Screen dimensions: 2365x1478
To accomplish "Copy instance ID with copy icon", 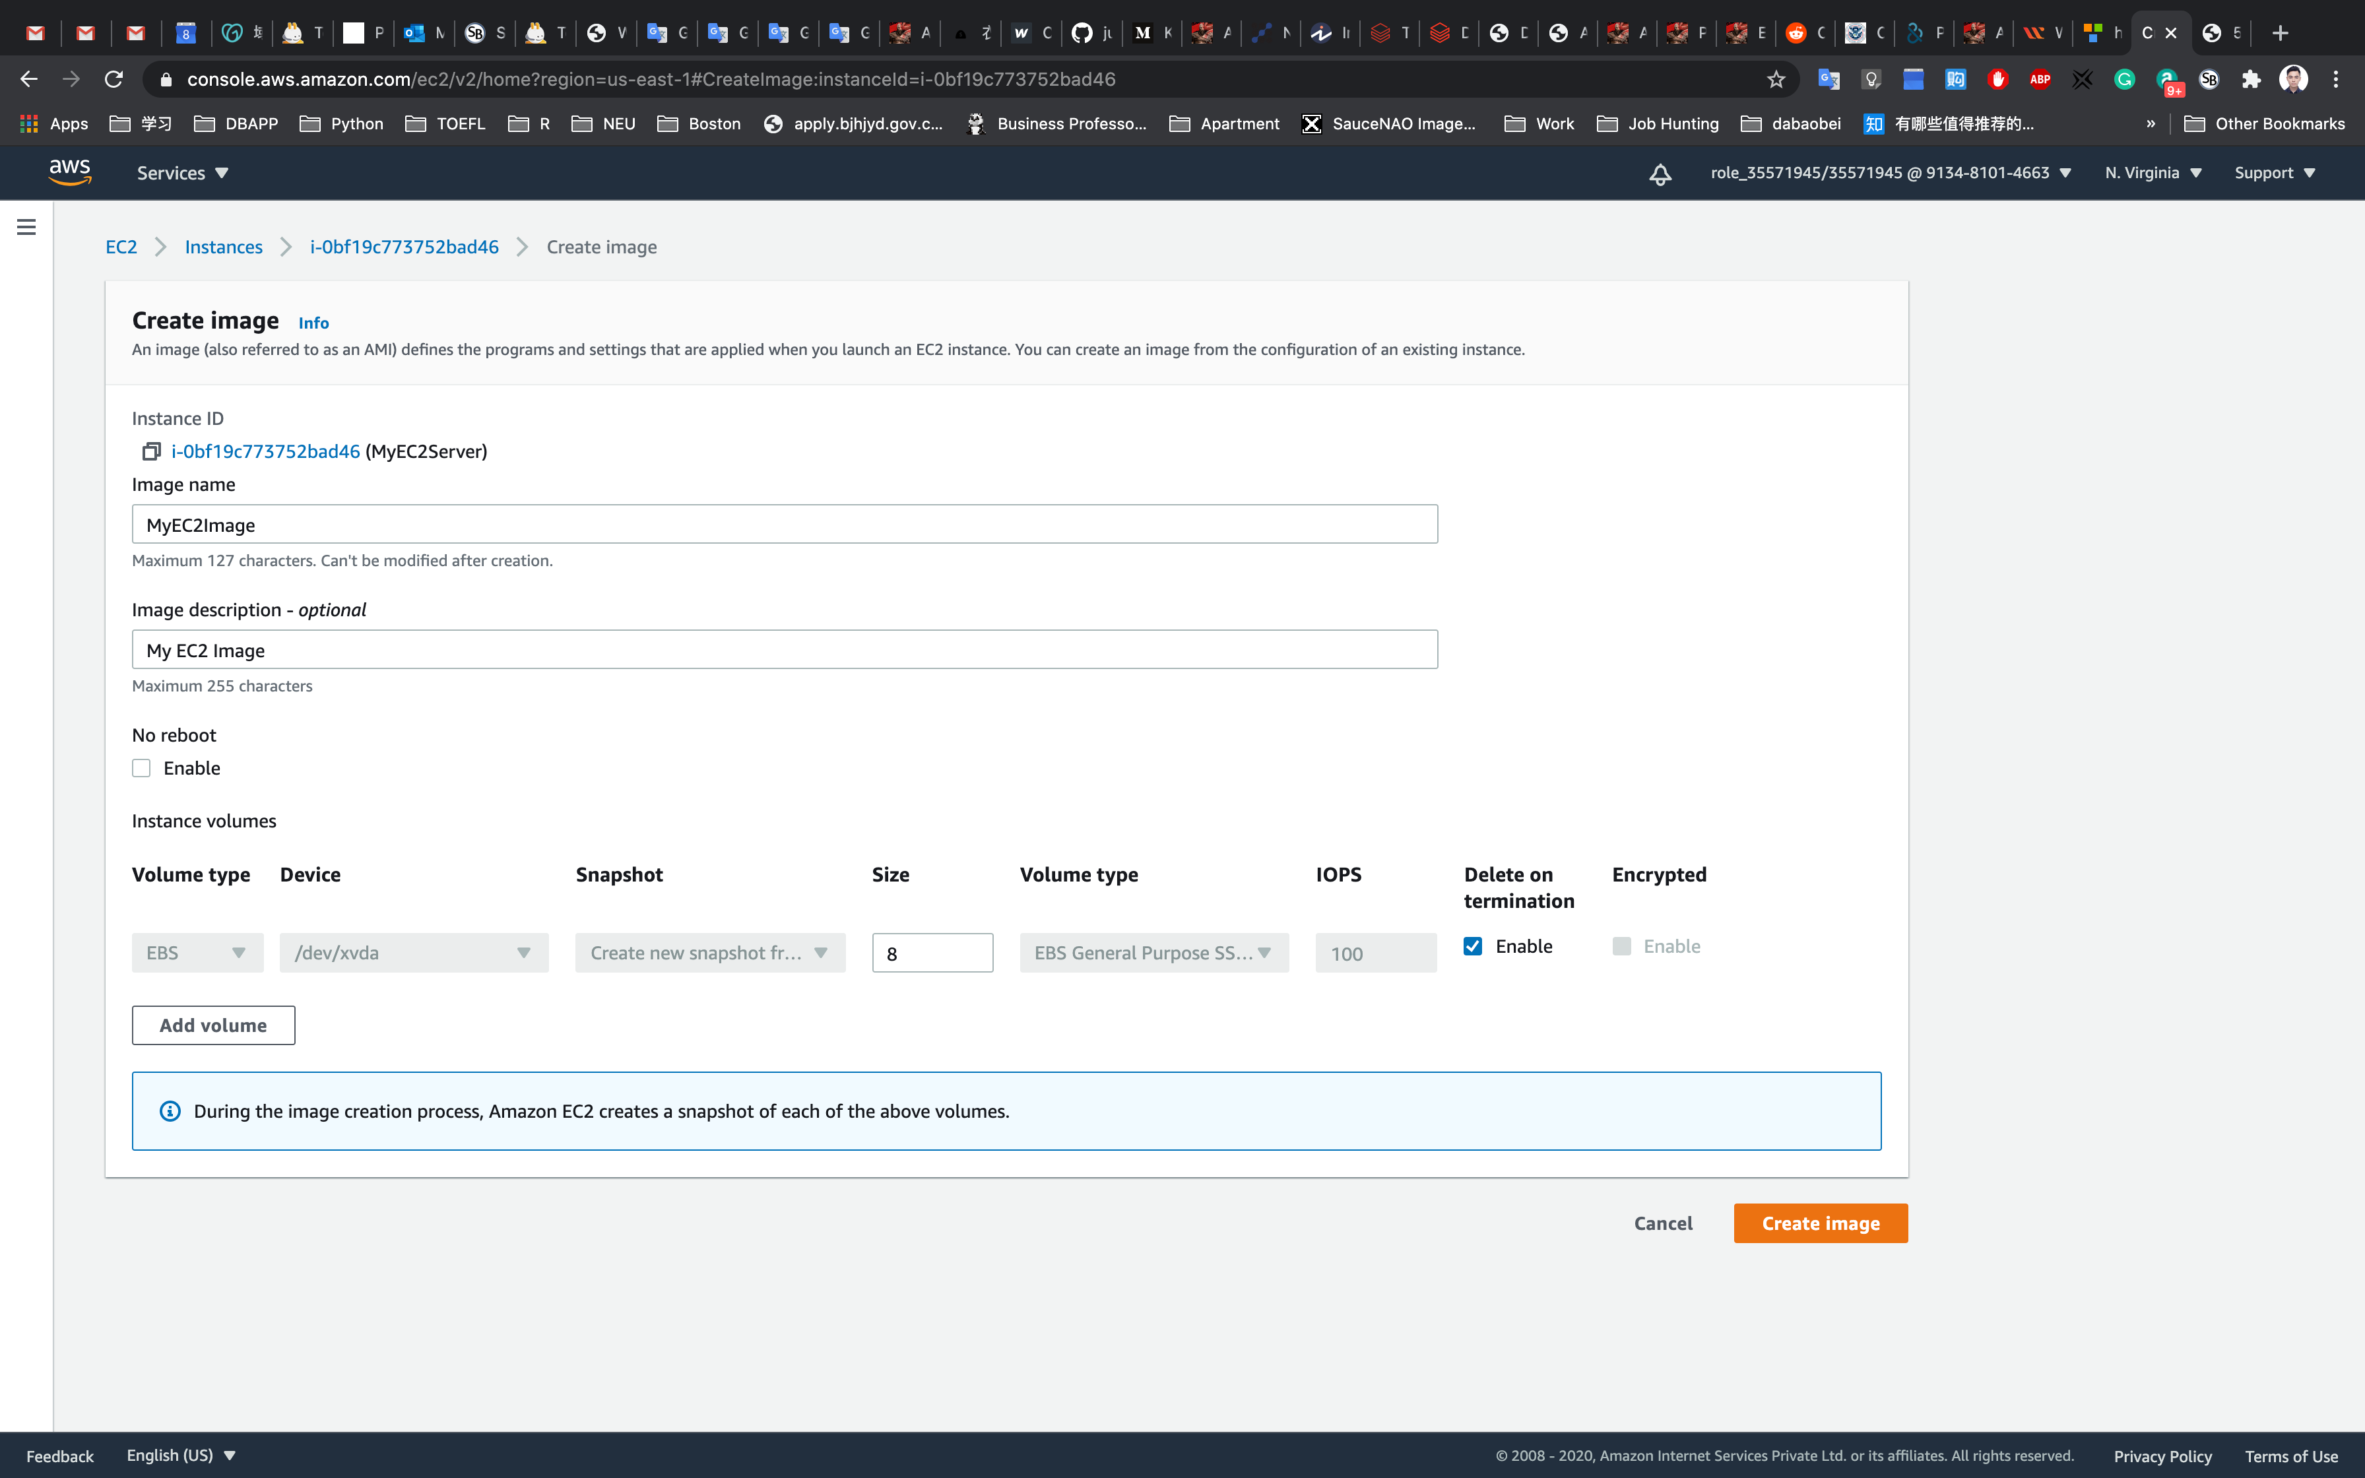I will coord(150,451).
